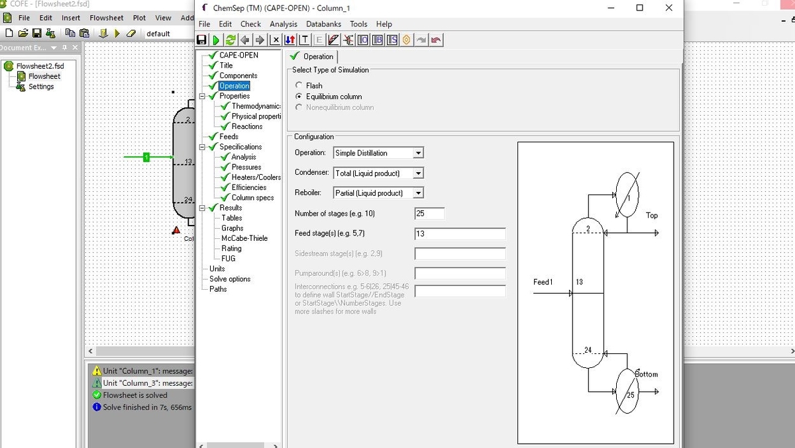Click the S column icon in toolbar
Image resolution: width=795 pixels, height=448 pixels.
pos(392,40)
